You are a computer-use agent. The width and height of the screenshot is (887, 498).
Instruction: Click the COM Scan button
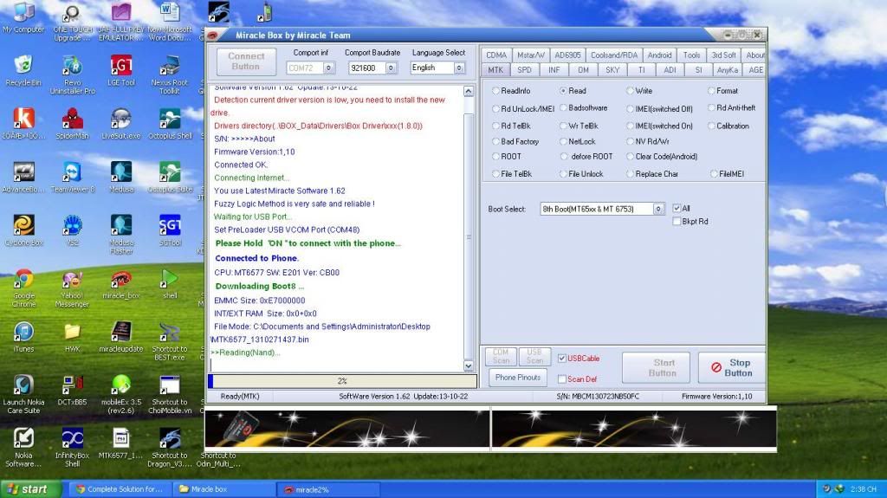(501, 356)
